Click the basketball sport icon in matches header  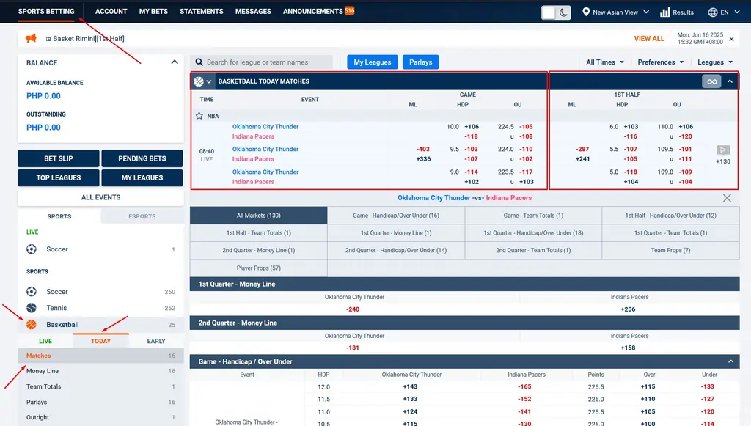click(x=198, y=81)
